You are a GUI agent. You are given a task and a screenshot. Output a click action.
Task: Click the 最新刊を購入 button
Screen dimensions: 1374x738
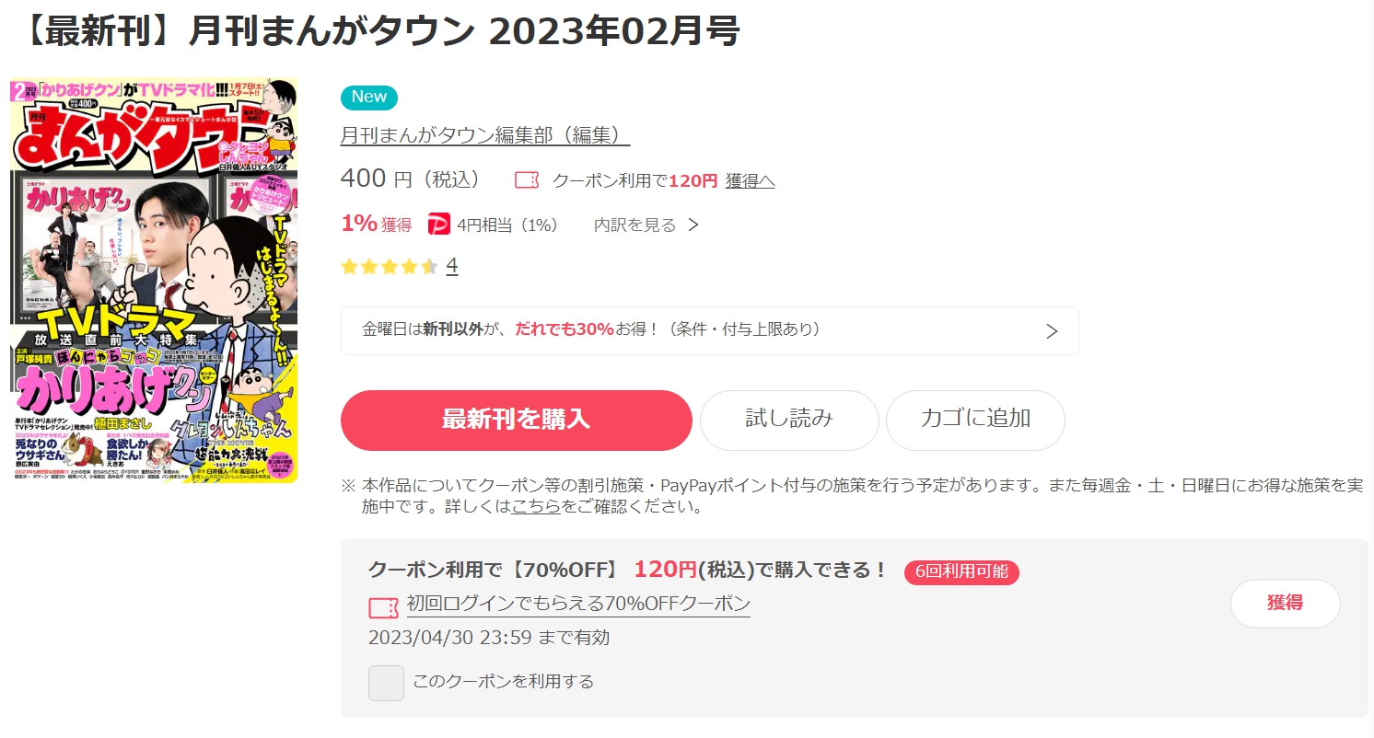516,420
